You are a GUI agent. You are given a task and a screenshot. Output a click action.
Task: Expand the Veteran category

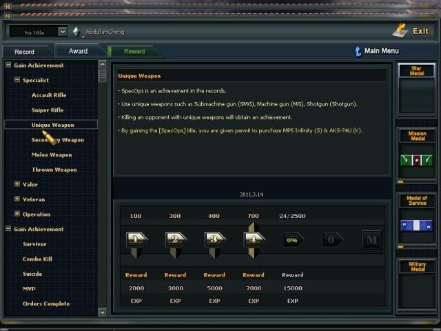(x=17, y=199)
